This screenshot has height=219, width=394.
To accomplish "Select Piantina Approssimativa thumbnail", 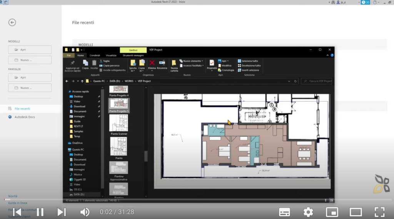I will click(x=119, y=171).
